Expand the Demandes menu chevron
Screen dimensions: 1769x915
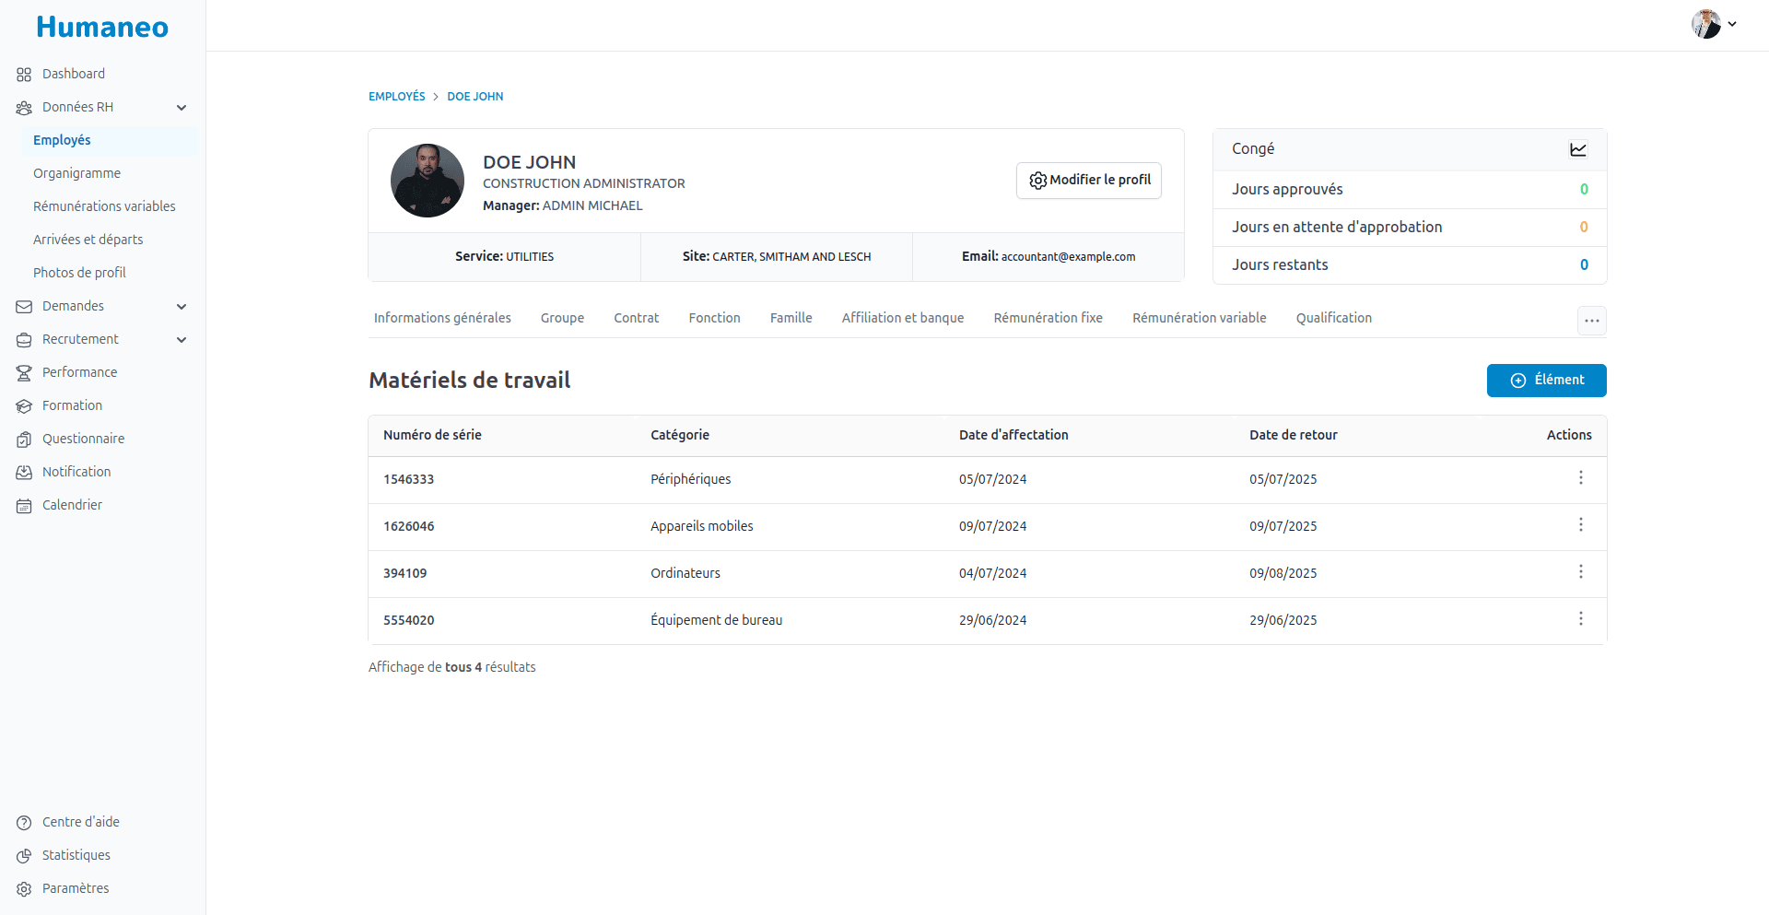[x=182, y=306]
